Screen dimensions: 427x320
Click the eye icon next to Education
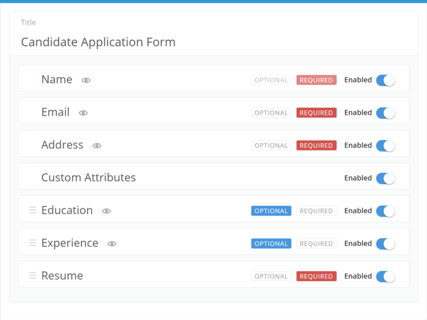tap(106, 211)
